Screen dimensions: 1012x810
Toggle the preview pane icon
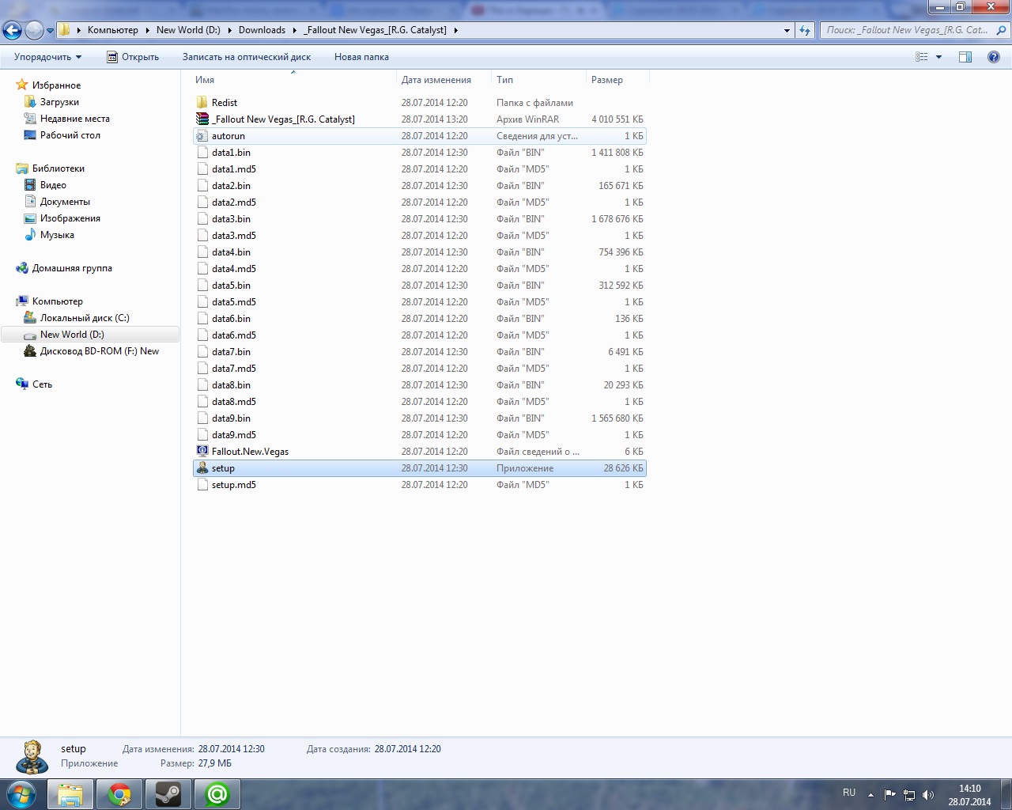(x=965, y=57)
